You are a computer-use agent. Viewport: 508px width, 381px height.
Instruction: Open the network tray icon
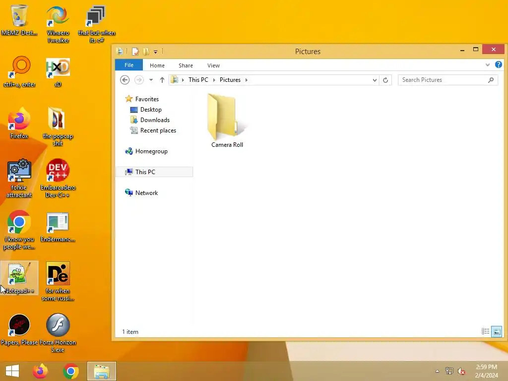[x=449, y=371]
